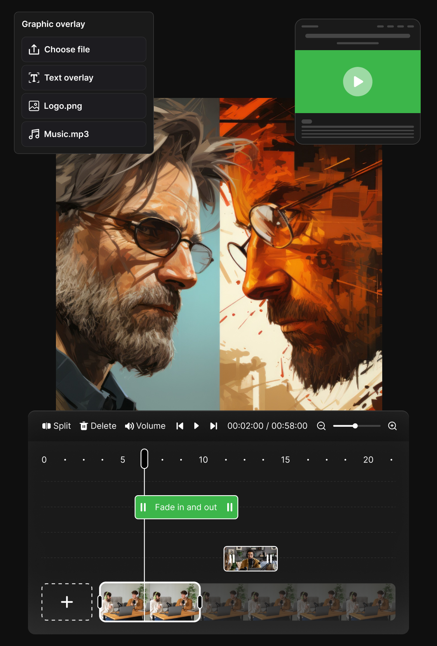The image size is (437, 646).
Task: Click the Volume speaker icon
Action: (x=129, y=426)
